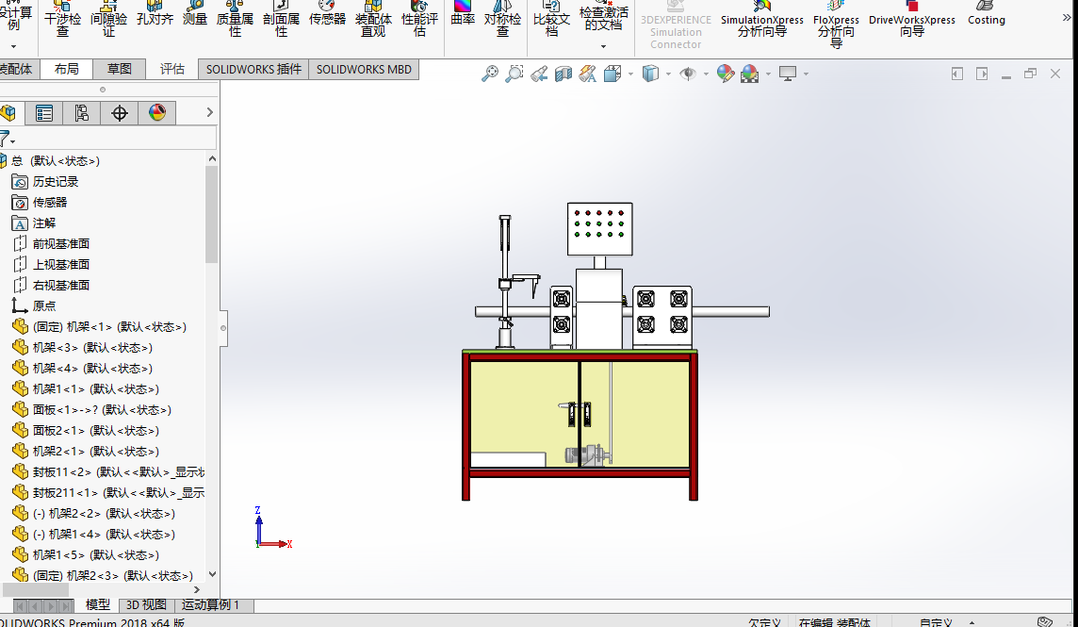
Task: Open dropdown arrow next to View Settings
Action: click(x=806, y=74)
